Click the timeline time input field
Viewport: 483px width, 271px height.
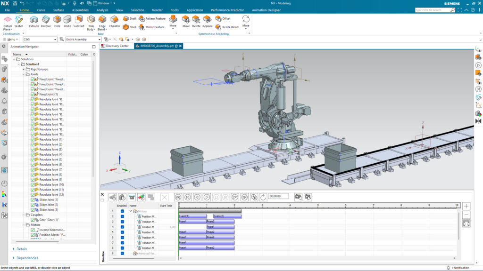coord(278,196)
